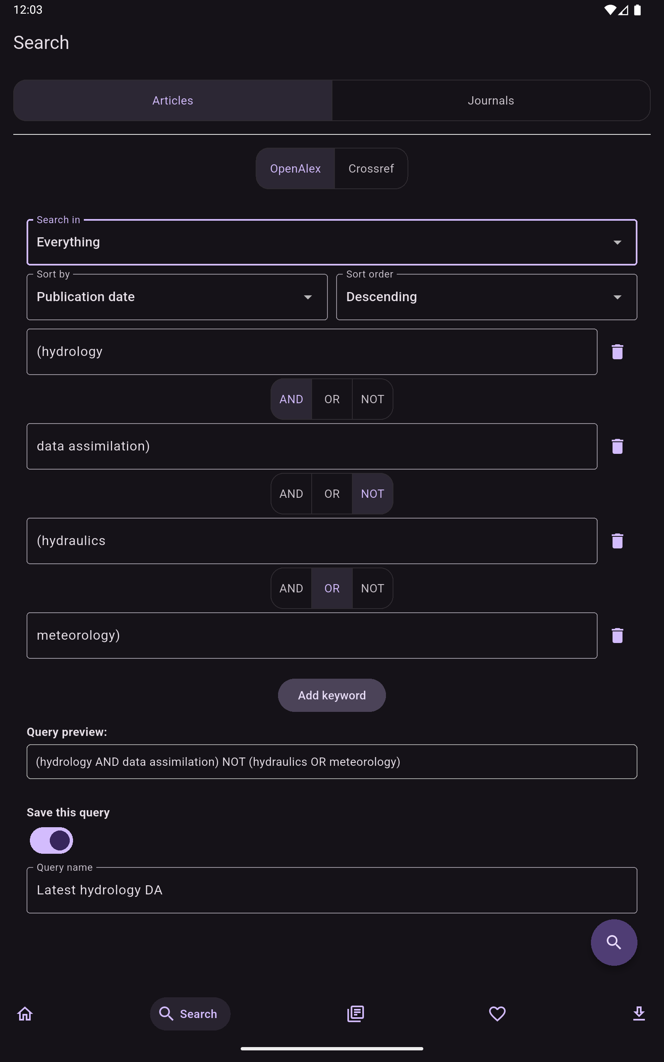Viewport: 664px width, 1062px height.
Task: Delete the "(hydrology" keyword row
Action: (617, 351)
